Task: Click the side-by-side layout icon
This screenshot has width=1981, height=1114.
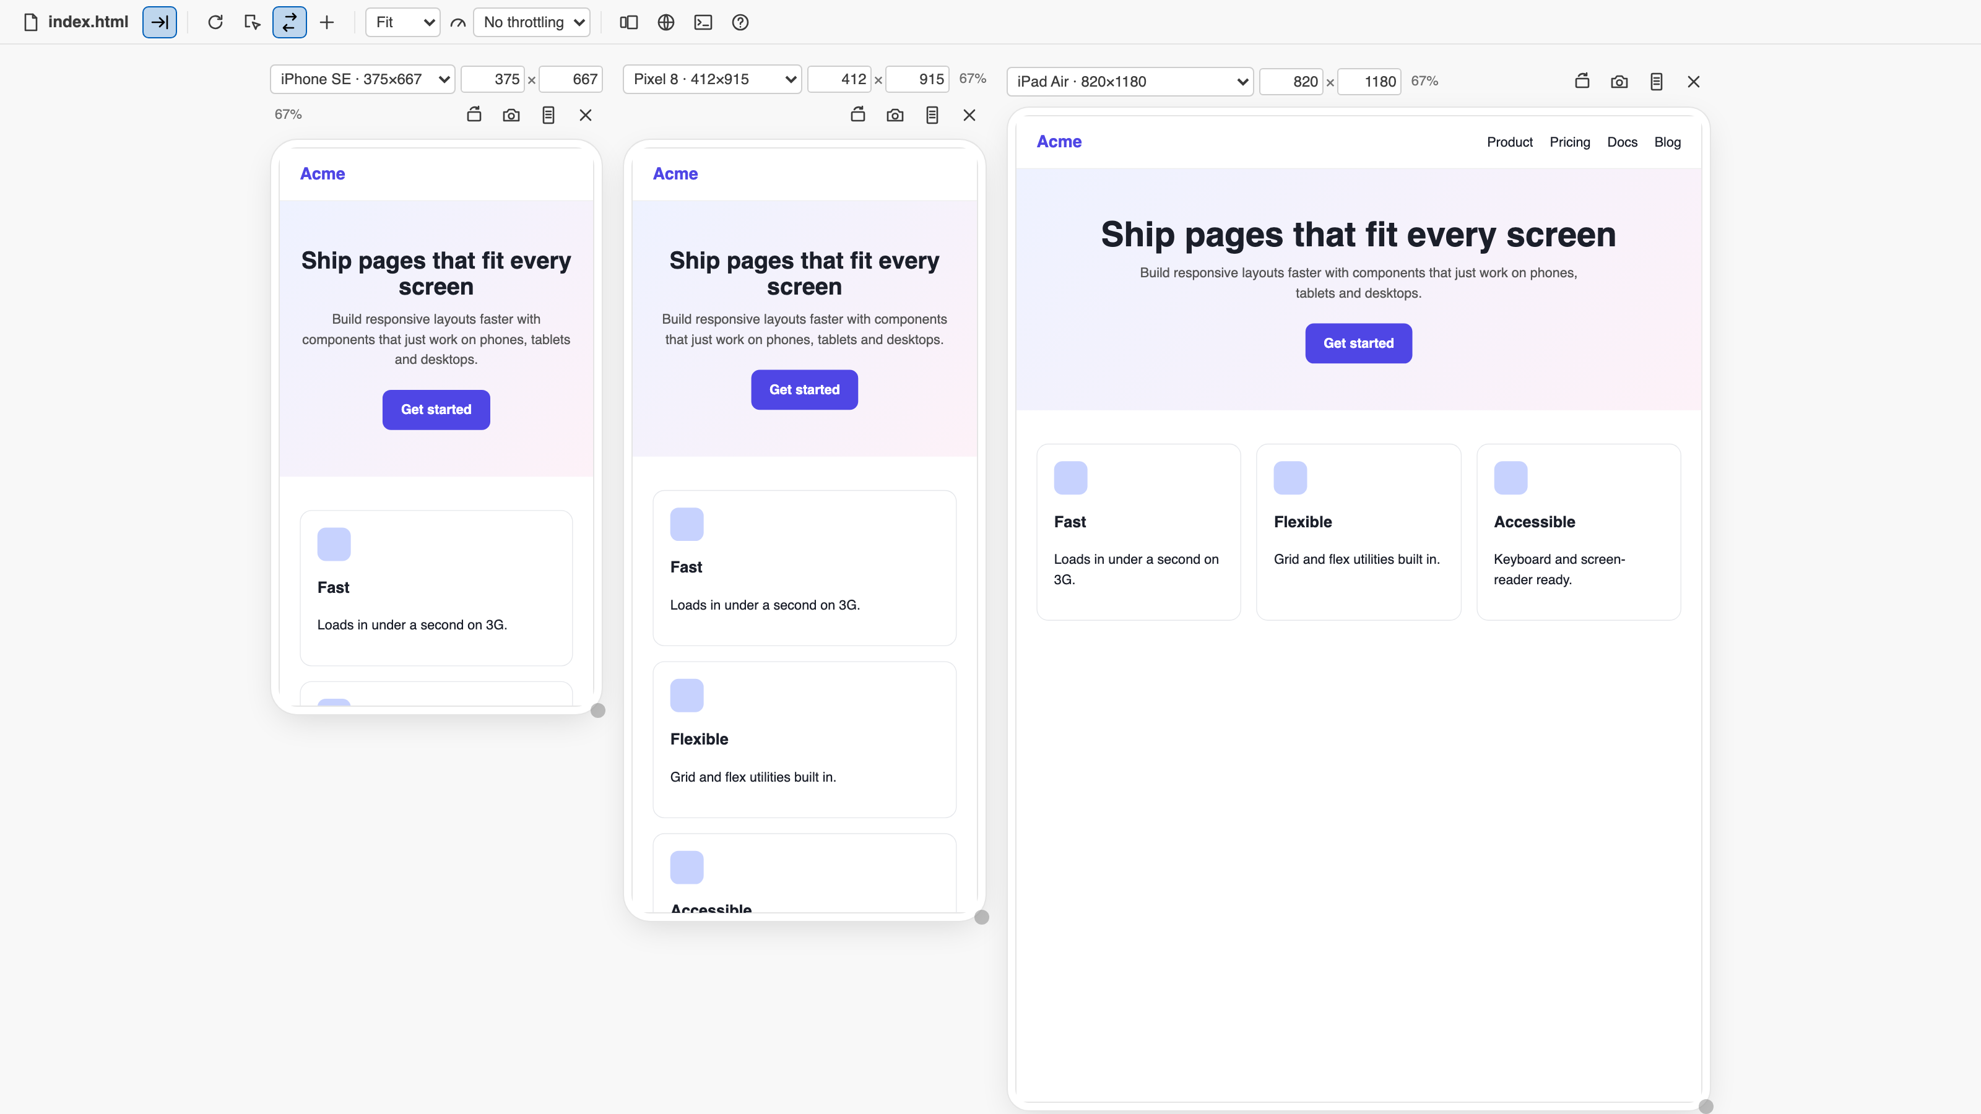Action: point(628,22)
